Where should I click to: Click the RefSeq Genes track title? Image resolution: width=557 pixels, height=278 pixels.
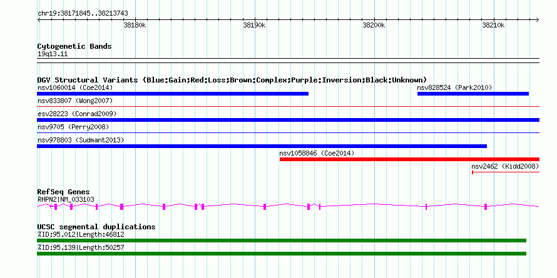tap(64, 192)
